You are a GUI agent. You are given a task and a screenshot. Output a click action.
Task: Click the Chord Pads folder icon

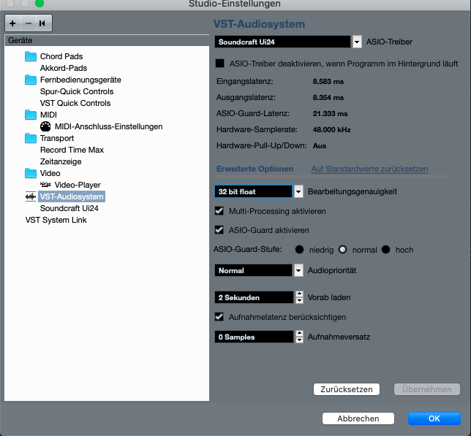30,56
